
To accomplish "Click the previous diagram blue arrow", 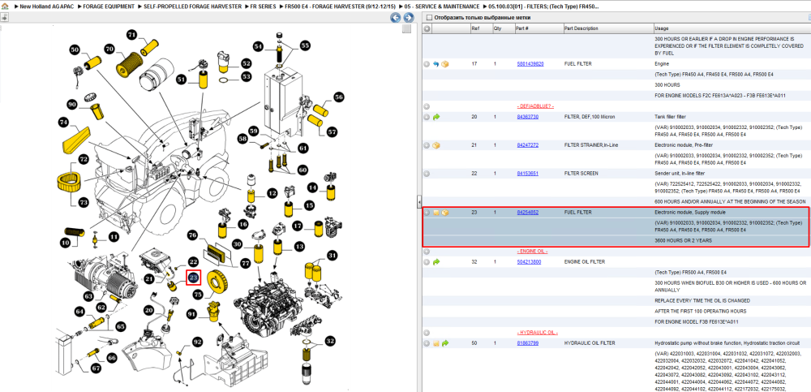I will point(395,18).
